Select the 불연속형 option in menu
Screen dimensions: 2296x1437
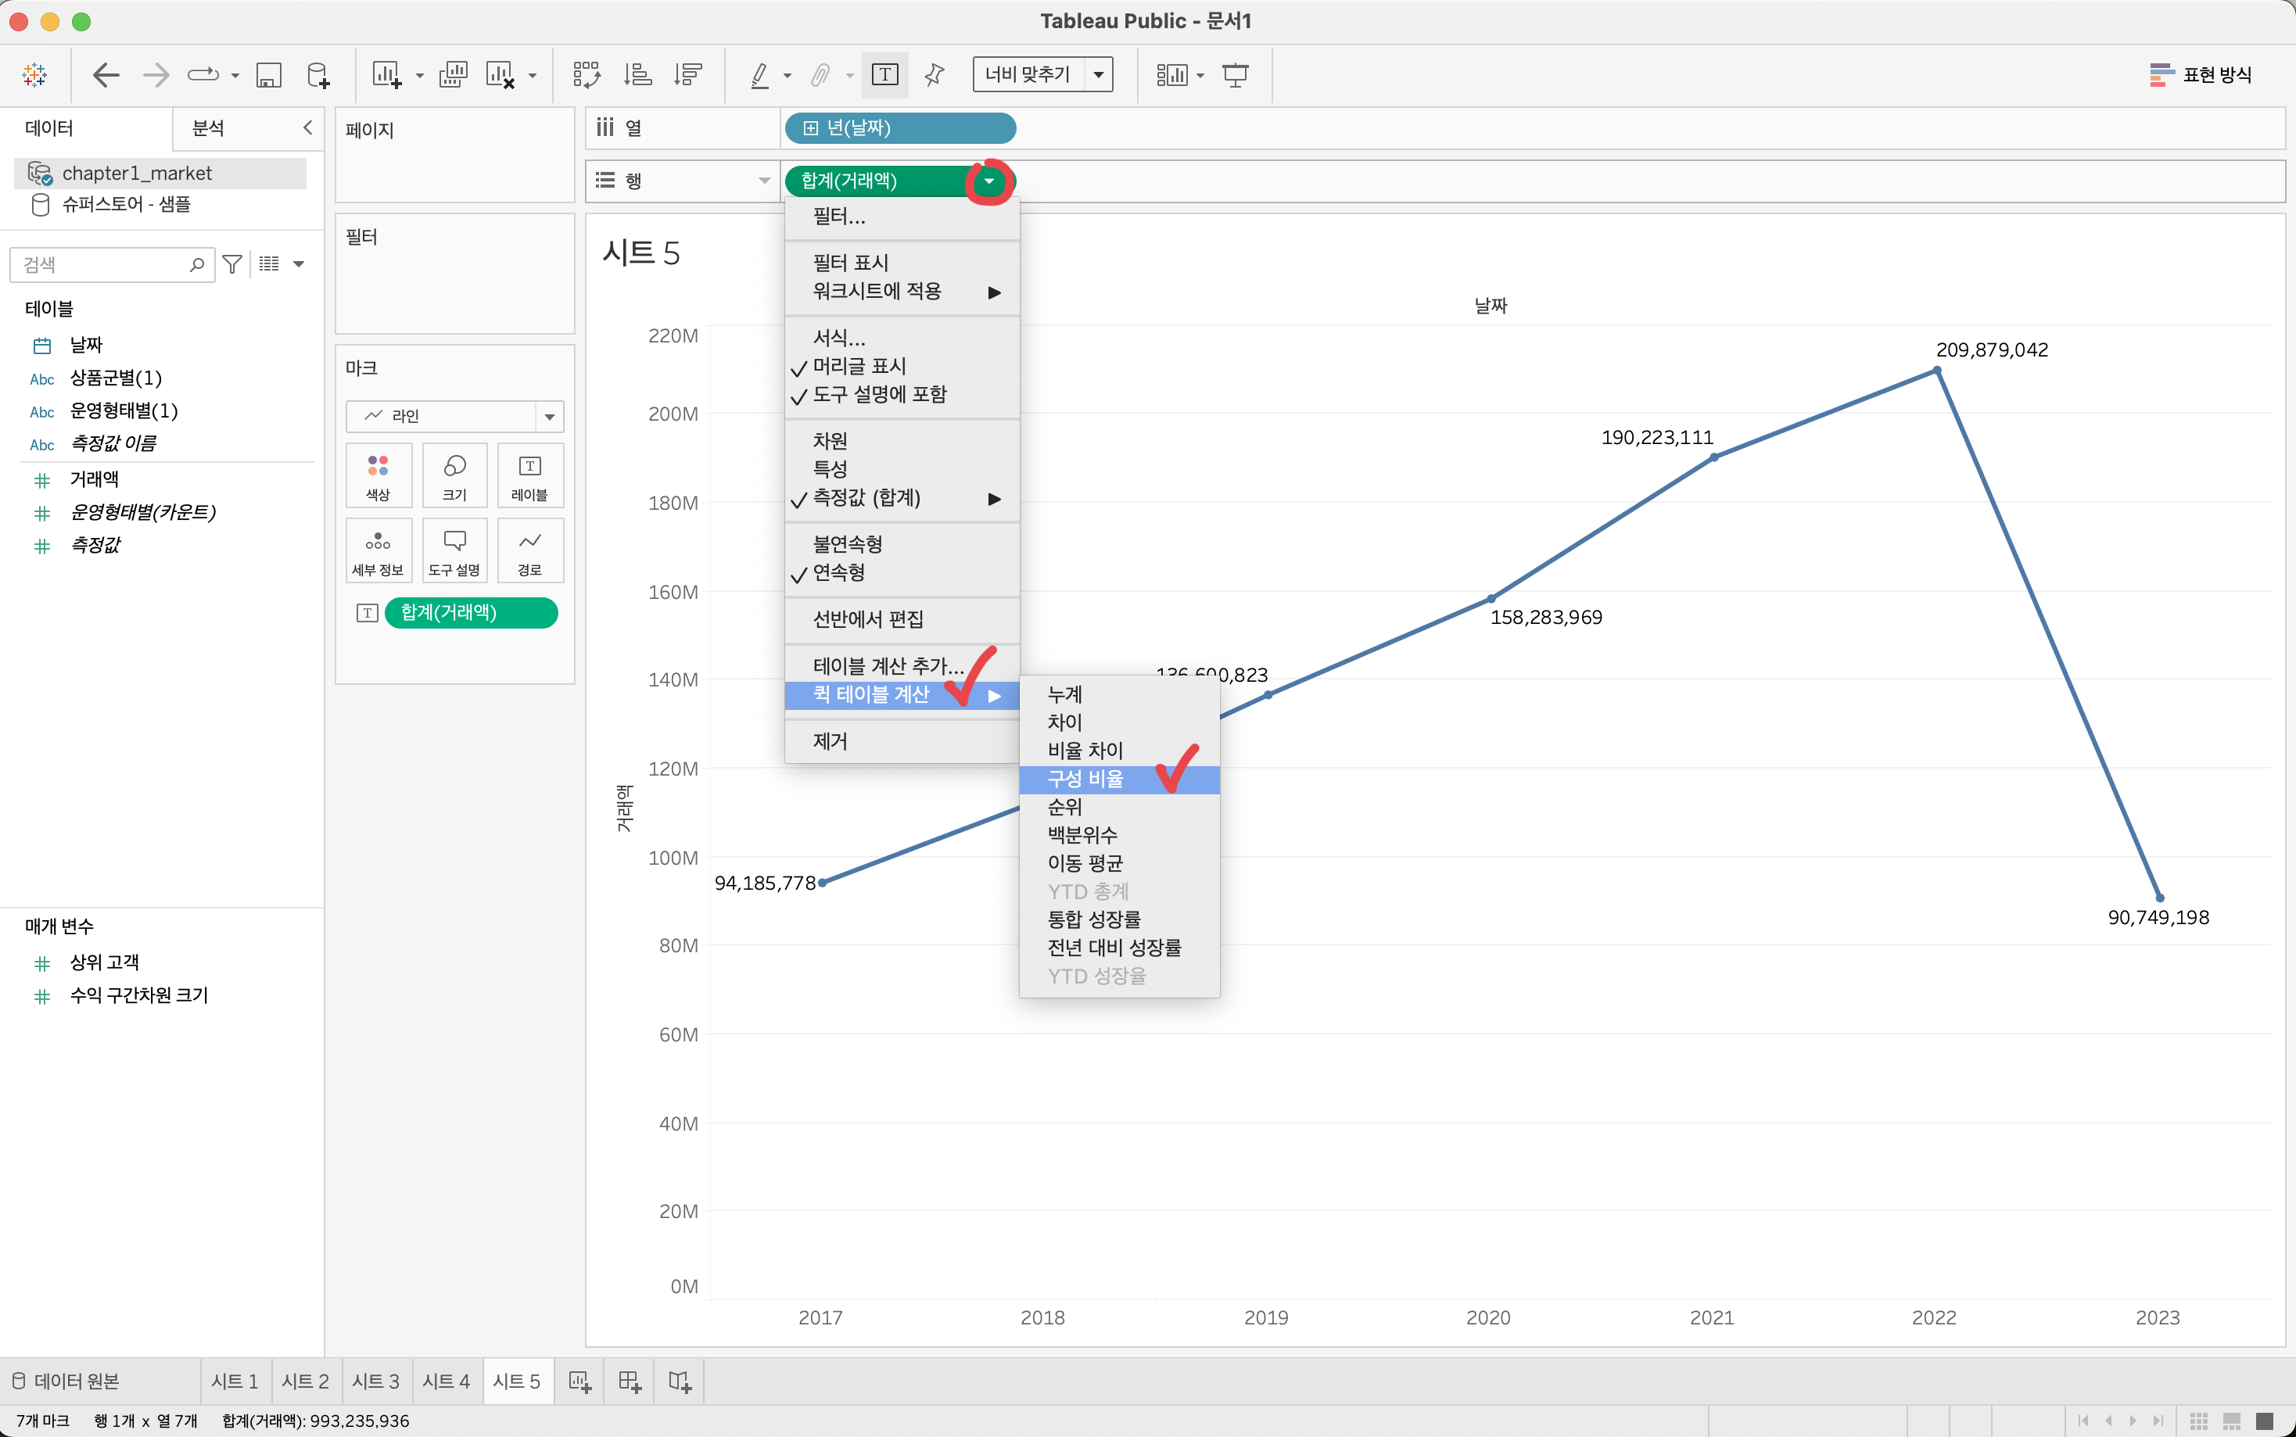847,543
